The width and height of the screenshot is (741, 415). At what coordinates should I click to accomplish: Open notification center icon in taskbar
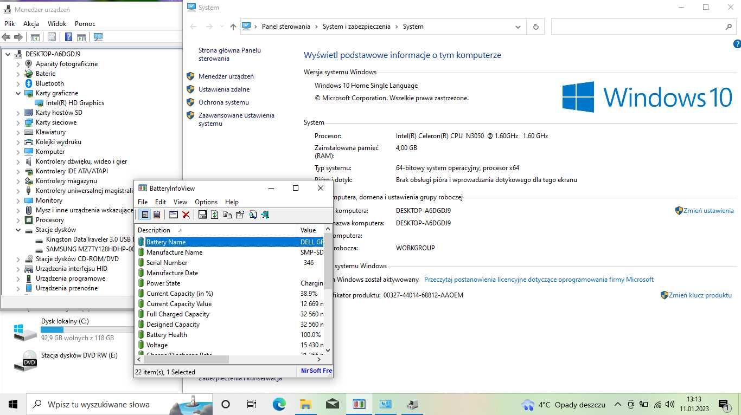click(x=724, y=404)
